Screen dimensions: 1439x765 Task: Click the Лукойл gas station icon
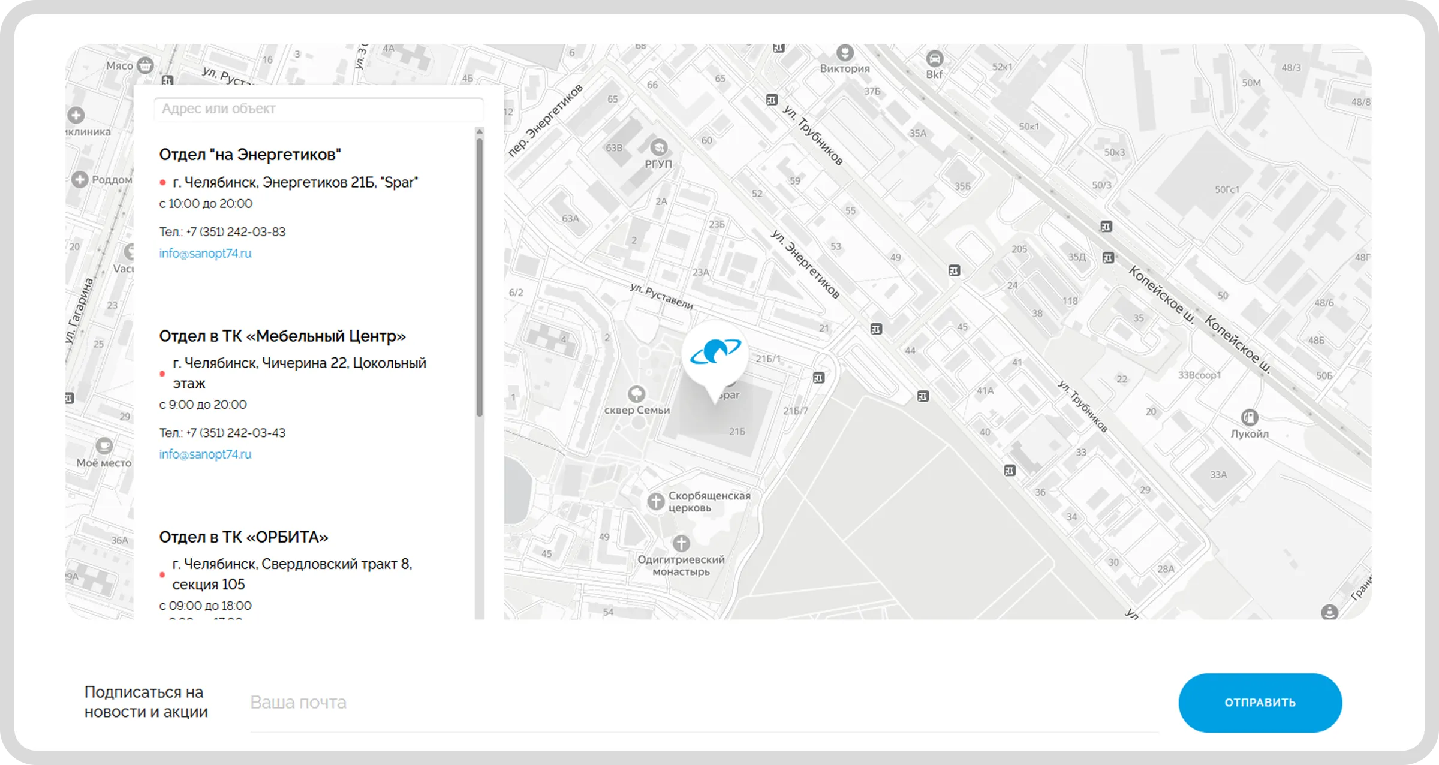pyautogui.click(x=1249, y=417)
